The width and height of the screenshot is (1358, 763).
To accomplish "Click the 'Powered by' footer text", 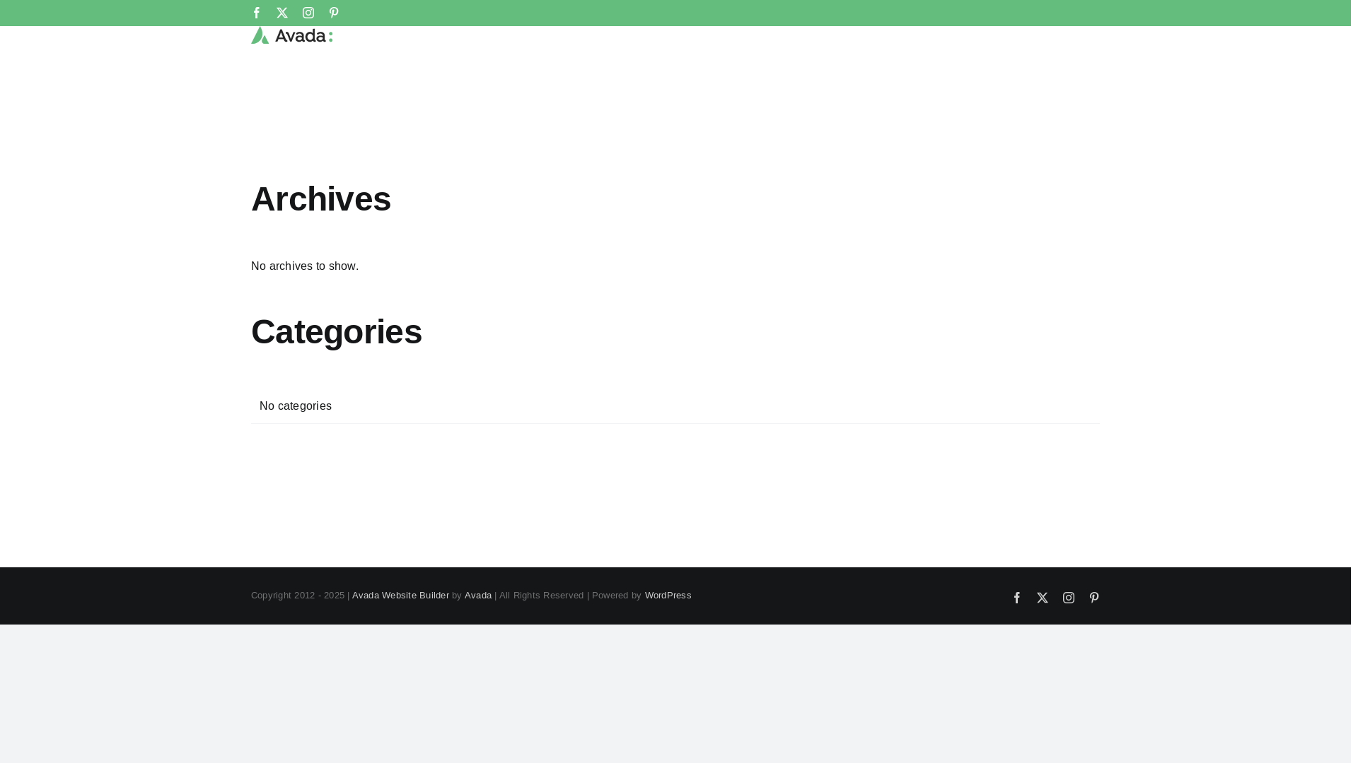I will [x=616, y=596].
